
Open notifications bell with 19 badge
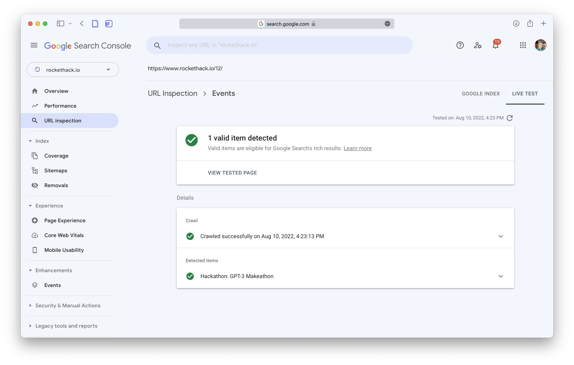tap(496, 44)
